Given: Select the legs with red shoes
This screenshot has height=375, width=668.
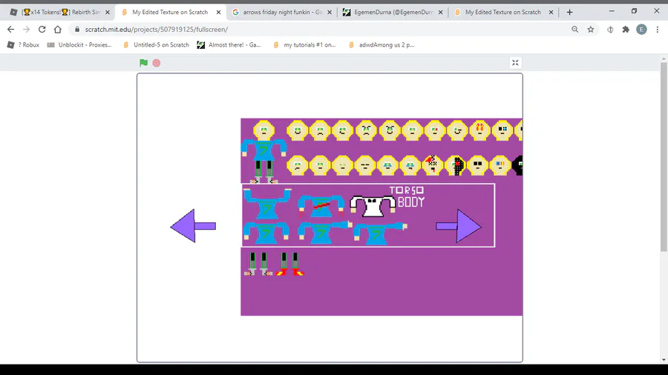Looking at the screenshot, I should (289, 264).
